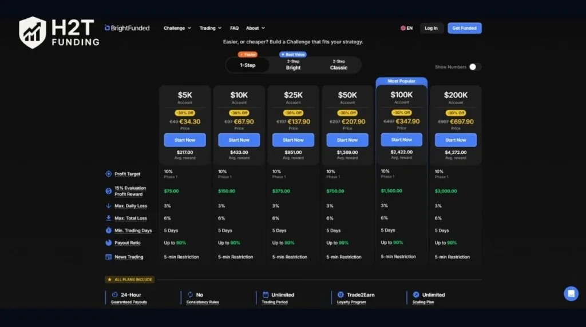Start Now on the $100K account
Viewport: 586px width, 327px height.
pos(401,139)
